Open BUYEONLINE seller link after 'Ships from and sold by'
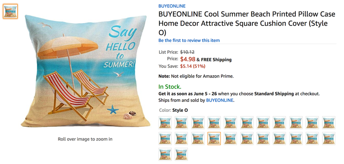Image resolution: width=344 pixels, height=164 pixels. click(x=220, y=101)
